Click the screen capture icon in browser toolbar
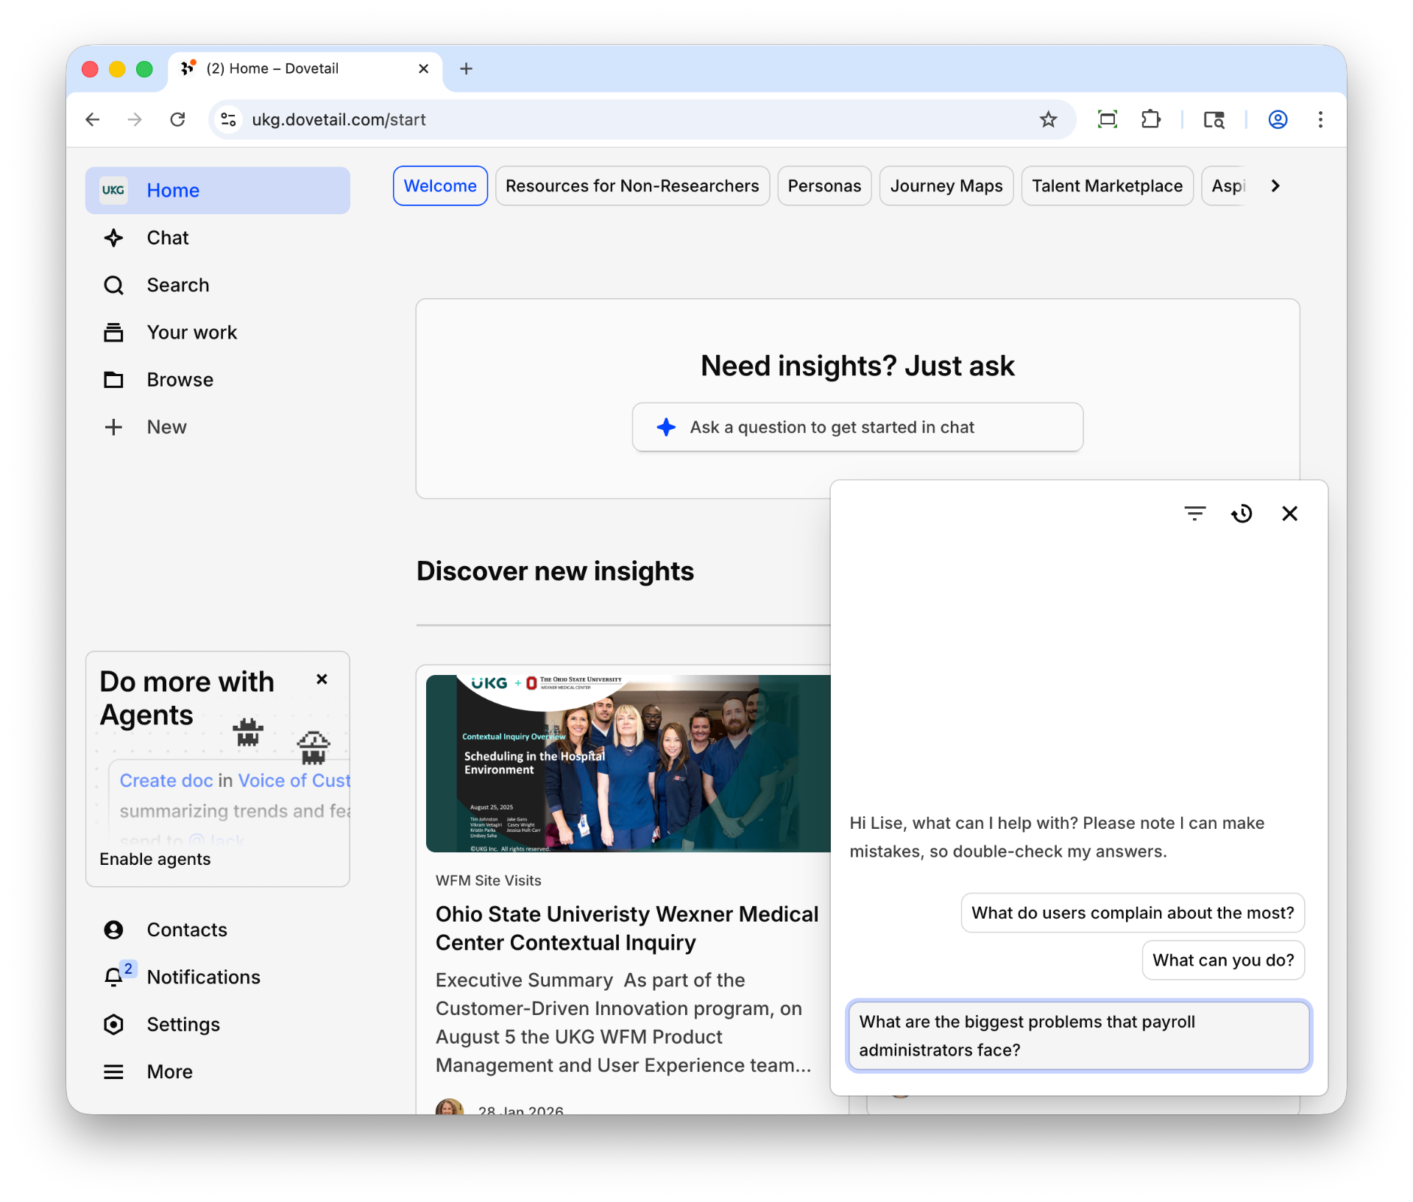1413x1202 pixels. 1107,119
